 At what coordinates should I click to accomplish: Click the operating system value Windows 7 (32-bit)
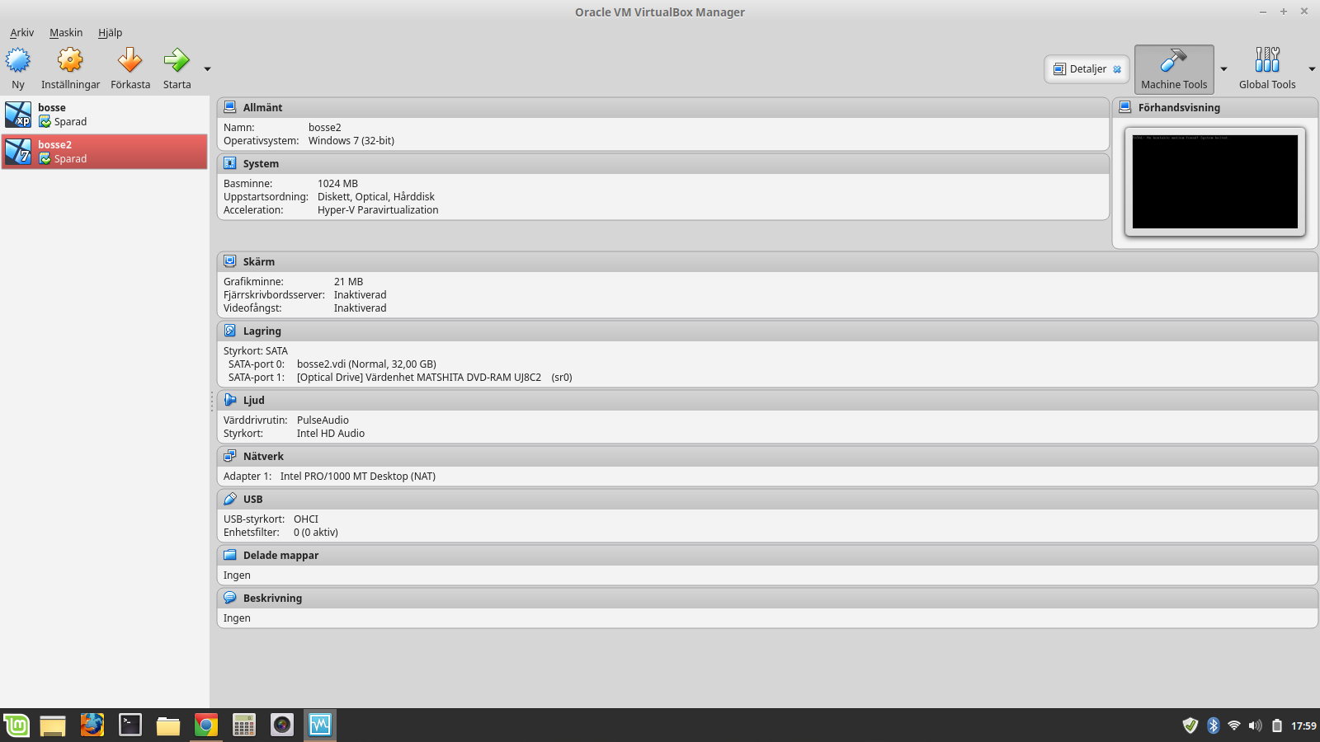(x=351, y=141)
